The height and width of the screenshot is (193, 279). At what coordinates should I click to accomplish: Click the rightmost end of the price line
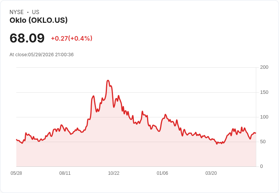pos(255,133)
